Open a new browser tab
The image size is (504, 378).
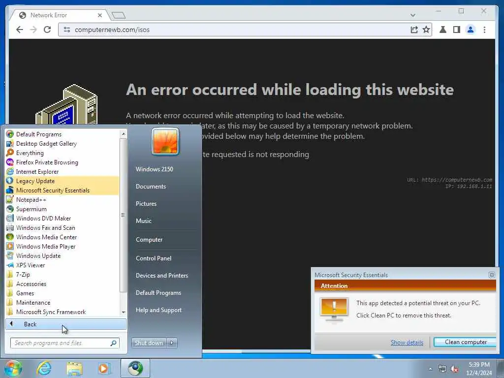[118, 15]
